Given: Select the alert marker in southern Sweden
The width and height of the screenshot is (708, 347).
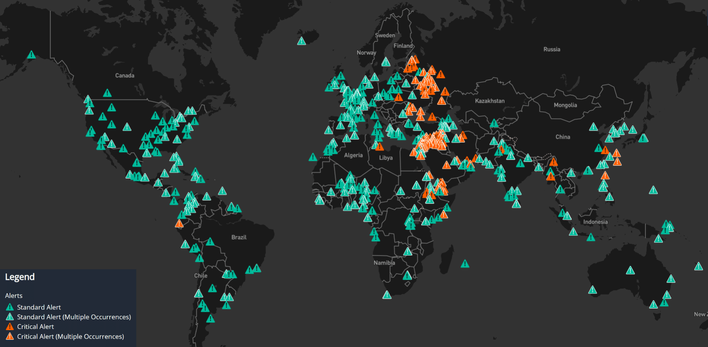Looking at the screenshot, I should click(386, 62).
